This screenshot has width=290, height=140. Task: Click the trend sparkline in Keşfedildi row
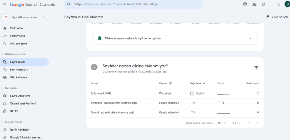224,102
